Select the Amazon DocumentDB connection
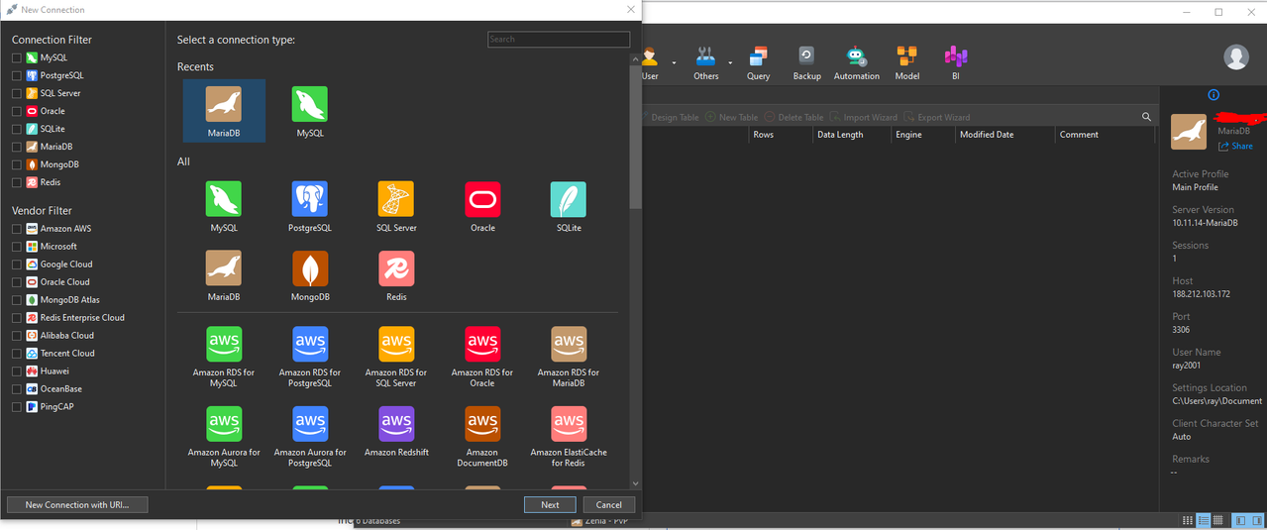 pyautogui.click(x=482, y=436)
